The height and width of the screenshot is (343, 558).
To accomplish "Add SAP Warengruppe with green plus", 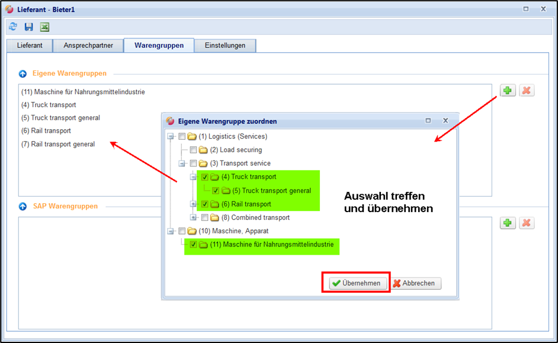I will (508, 223).
